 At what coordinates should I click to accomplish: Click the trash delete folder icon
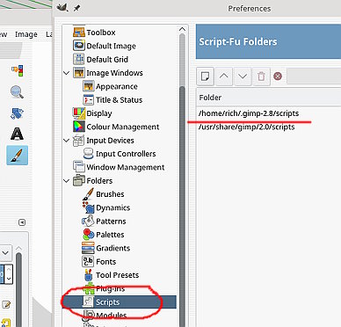point(261,76)
